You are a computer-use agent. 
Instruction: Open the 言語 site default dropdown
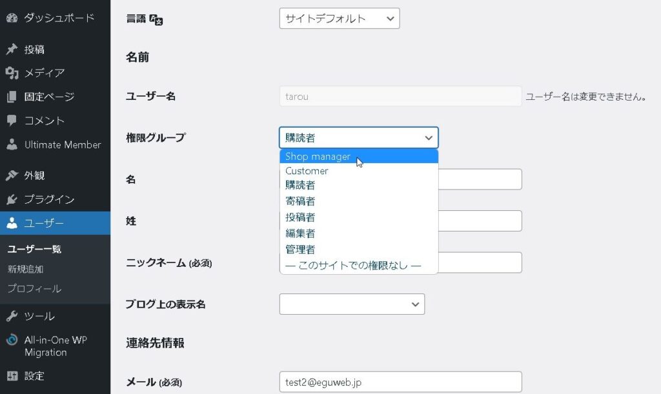340,19
